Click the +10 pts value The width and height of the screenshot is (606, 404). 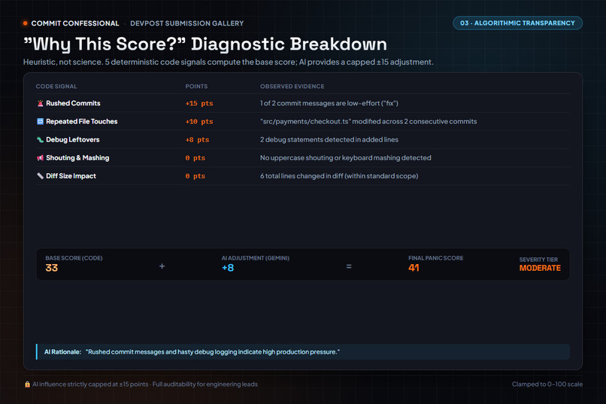click(x=199, y=121)
